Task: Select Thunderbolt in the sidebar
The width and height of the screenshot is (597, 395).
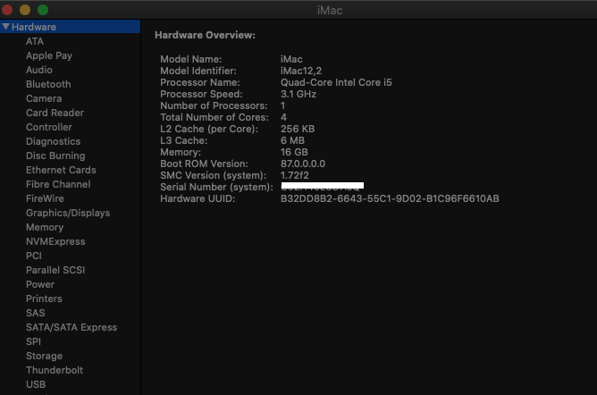Action: pyautogui.click(x=55, y=370)
